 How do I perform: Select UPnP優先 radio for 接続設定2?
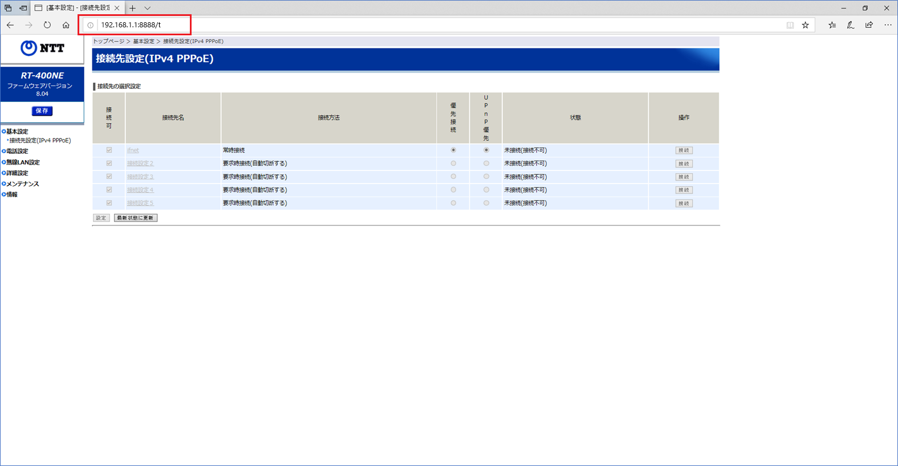[x=486, y=163]
